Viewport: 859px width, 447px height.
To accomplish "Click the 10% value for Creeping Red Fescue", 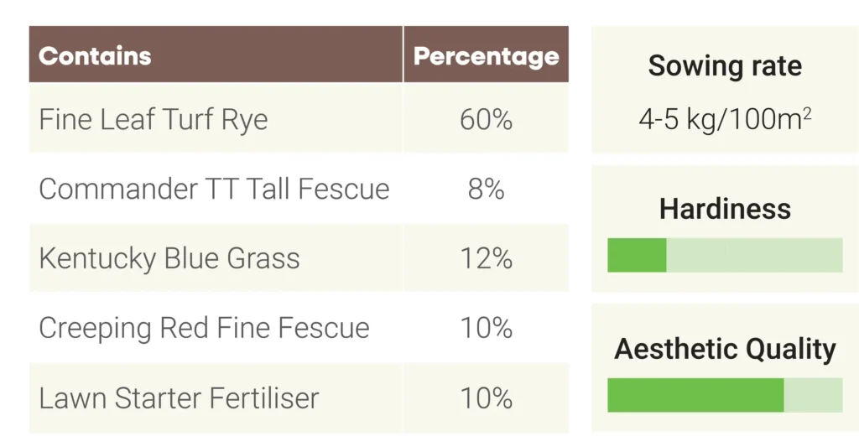I will point(486,328).
